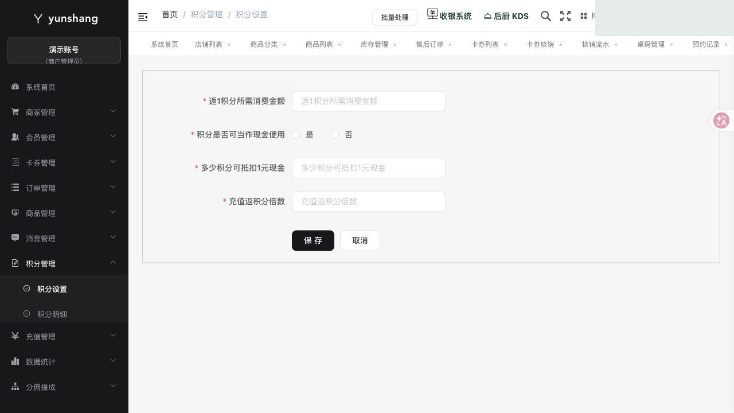
Task: Expand the 商家管理 menu chevron
Action: pyautogui.click(x=113, y=111)
